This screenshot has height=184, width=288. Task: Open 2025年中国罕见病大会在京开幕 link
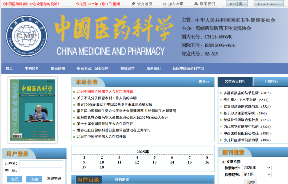point(101,137)
